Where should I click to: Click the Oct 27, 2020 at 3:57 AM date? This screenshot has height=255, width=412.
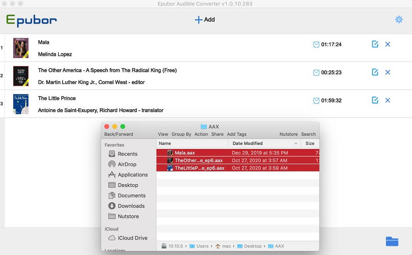(x=260, y=160)
